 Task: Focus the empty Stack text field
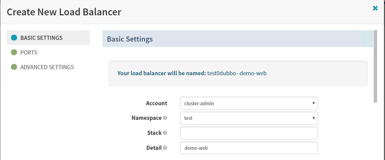(249, 133)
